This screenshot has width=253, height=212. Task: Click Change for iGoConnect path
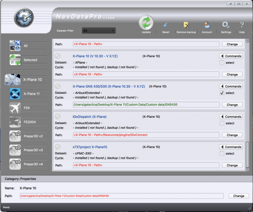pos(232,135)
